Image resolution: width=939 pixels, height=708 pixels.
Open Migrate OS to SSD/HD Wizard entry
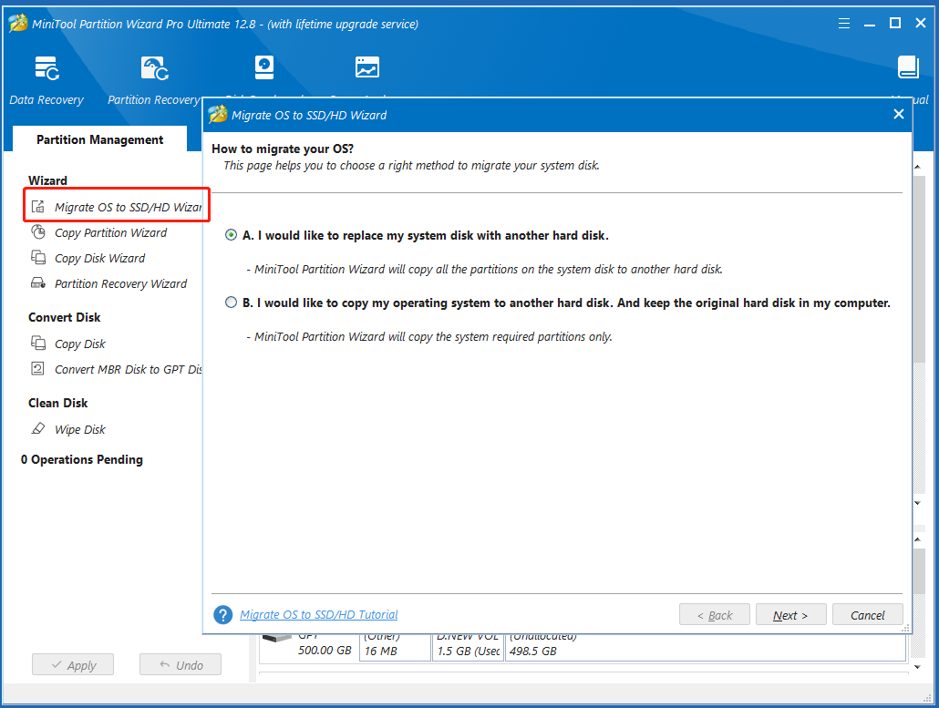click(126, 207)
